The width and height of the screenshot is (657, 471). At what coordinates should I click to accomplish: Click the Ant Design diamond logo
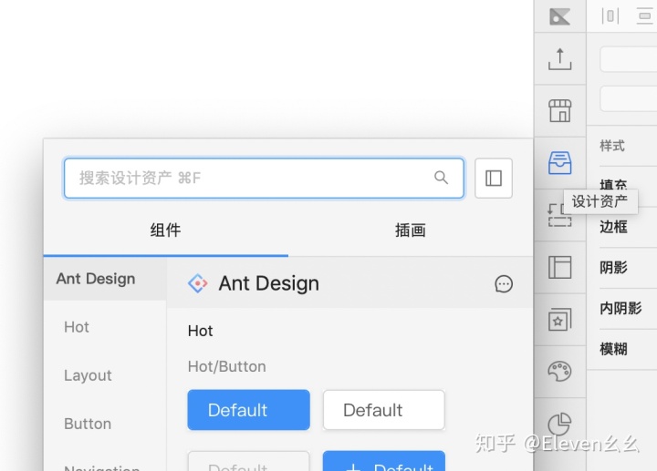coord(198,283)
